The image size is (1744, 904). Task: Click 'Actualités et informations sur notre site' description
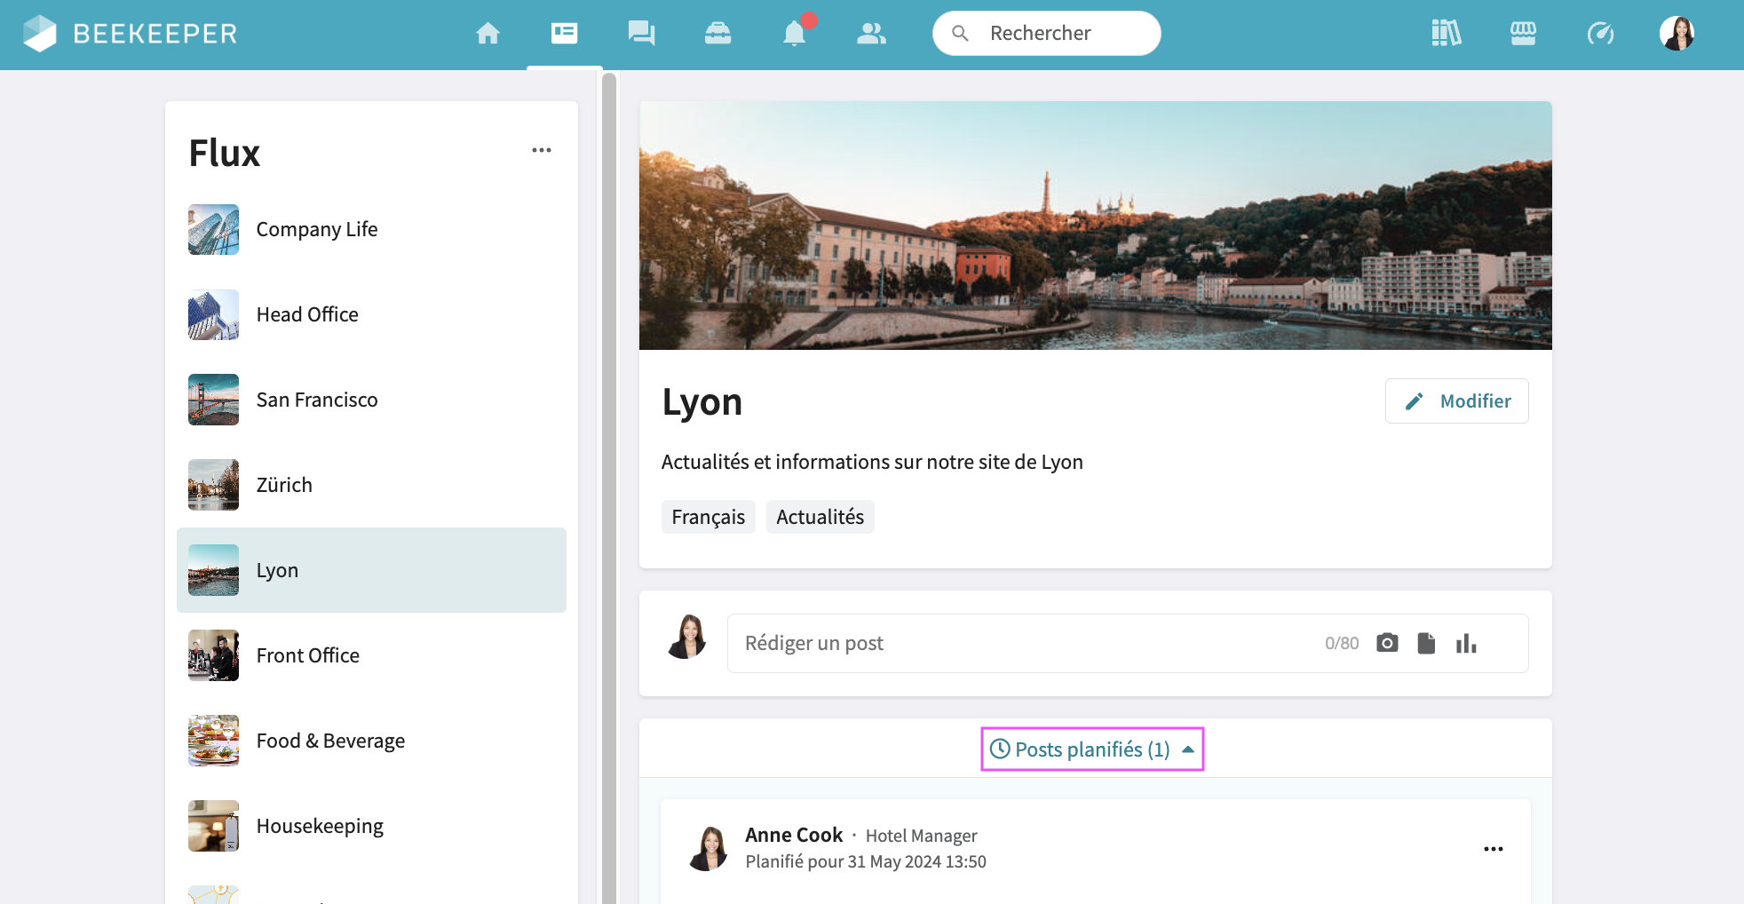pyautogui.click(x=872, y=462)
